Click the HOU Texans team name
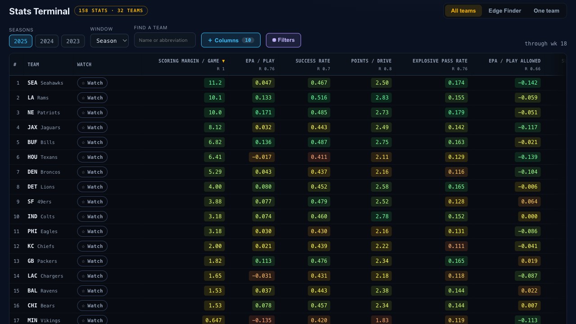Screen dimensions: 576x324 (x=43, y=157)
